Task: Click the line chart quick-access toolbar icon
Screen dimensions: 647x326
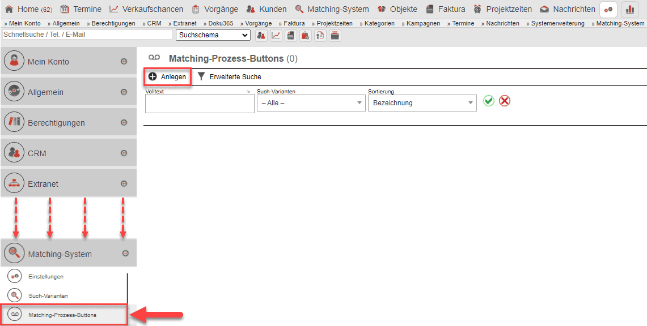Action: pos(276,36)
